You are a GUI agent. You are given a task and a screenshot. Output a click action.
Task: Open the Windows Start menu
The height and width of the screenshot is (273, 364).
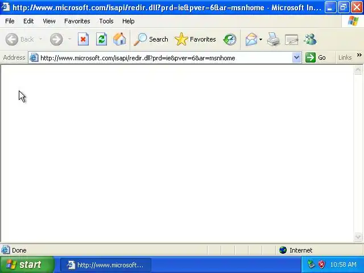27,264
